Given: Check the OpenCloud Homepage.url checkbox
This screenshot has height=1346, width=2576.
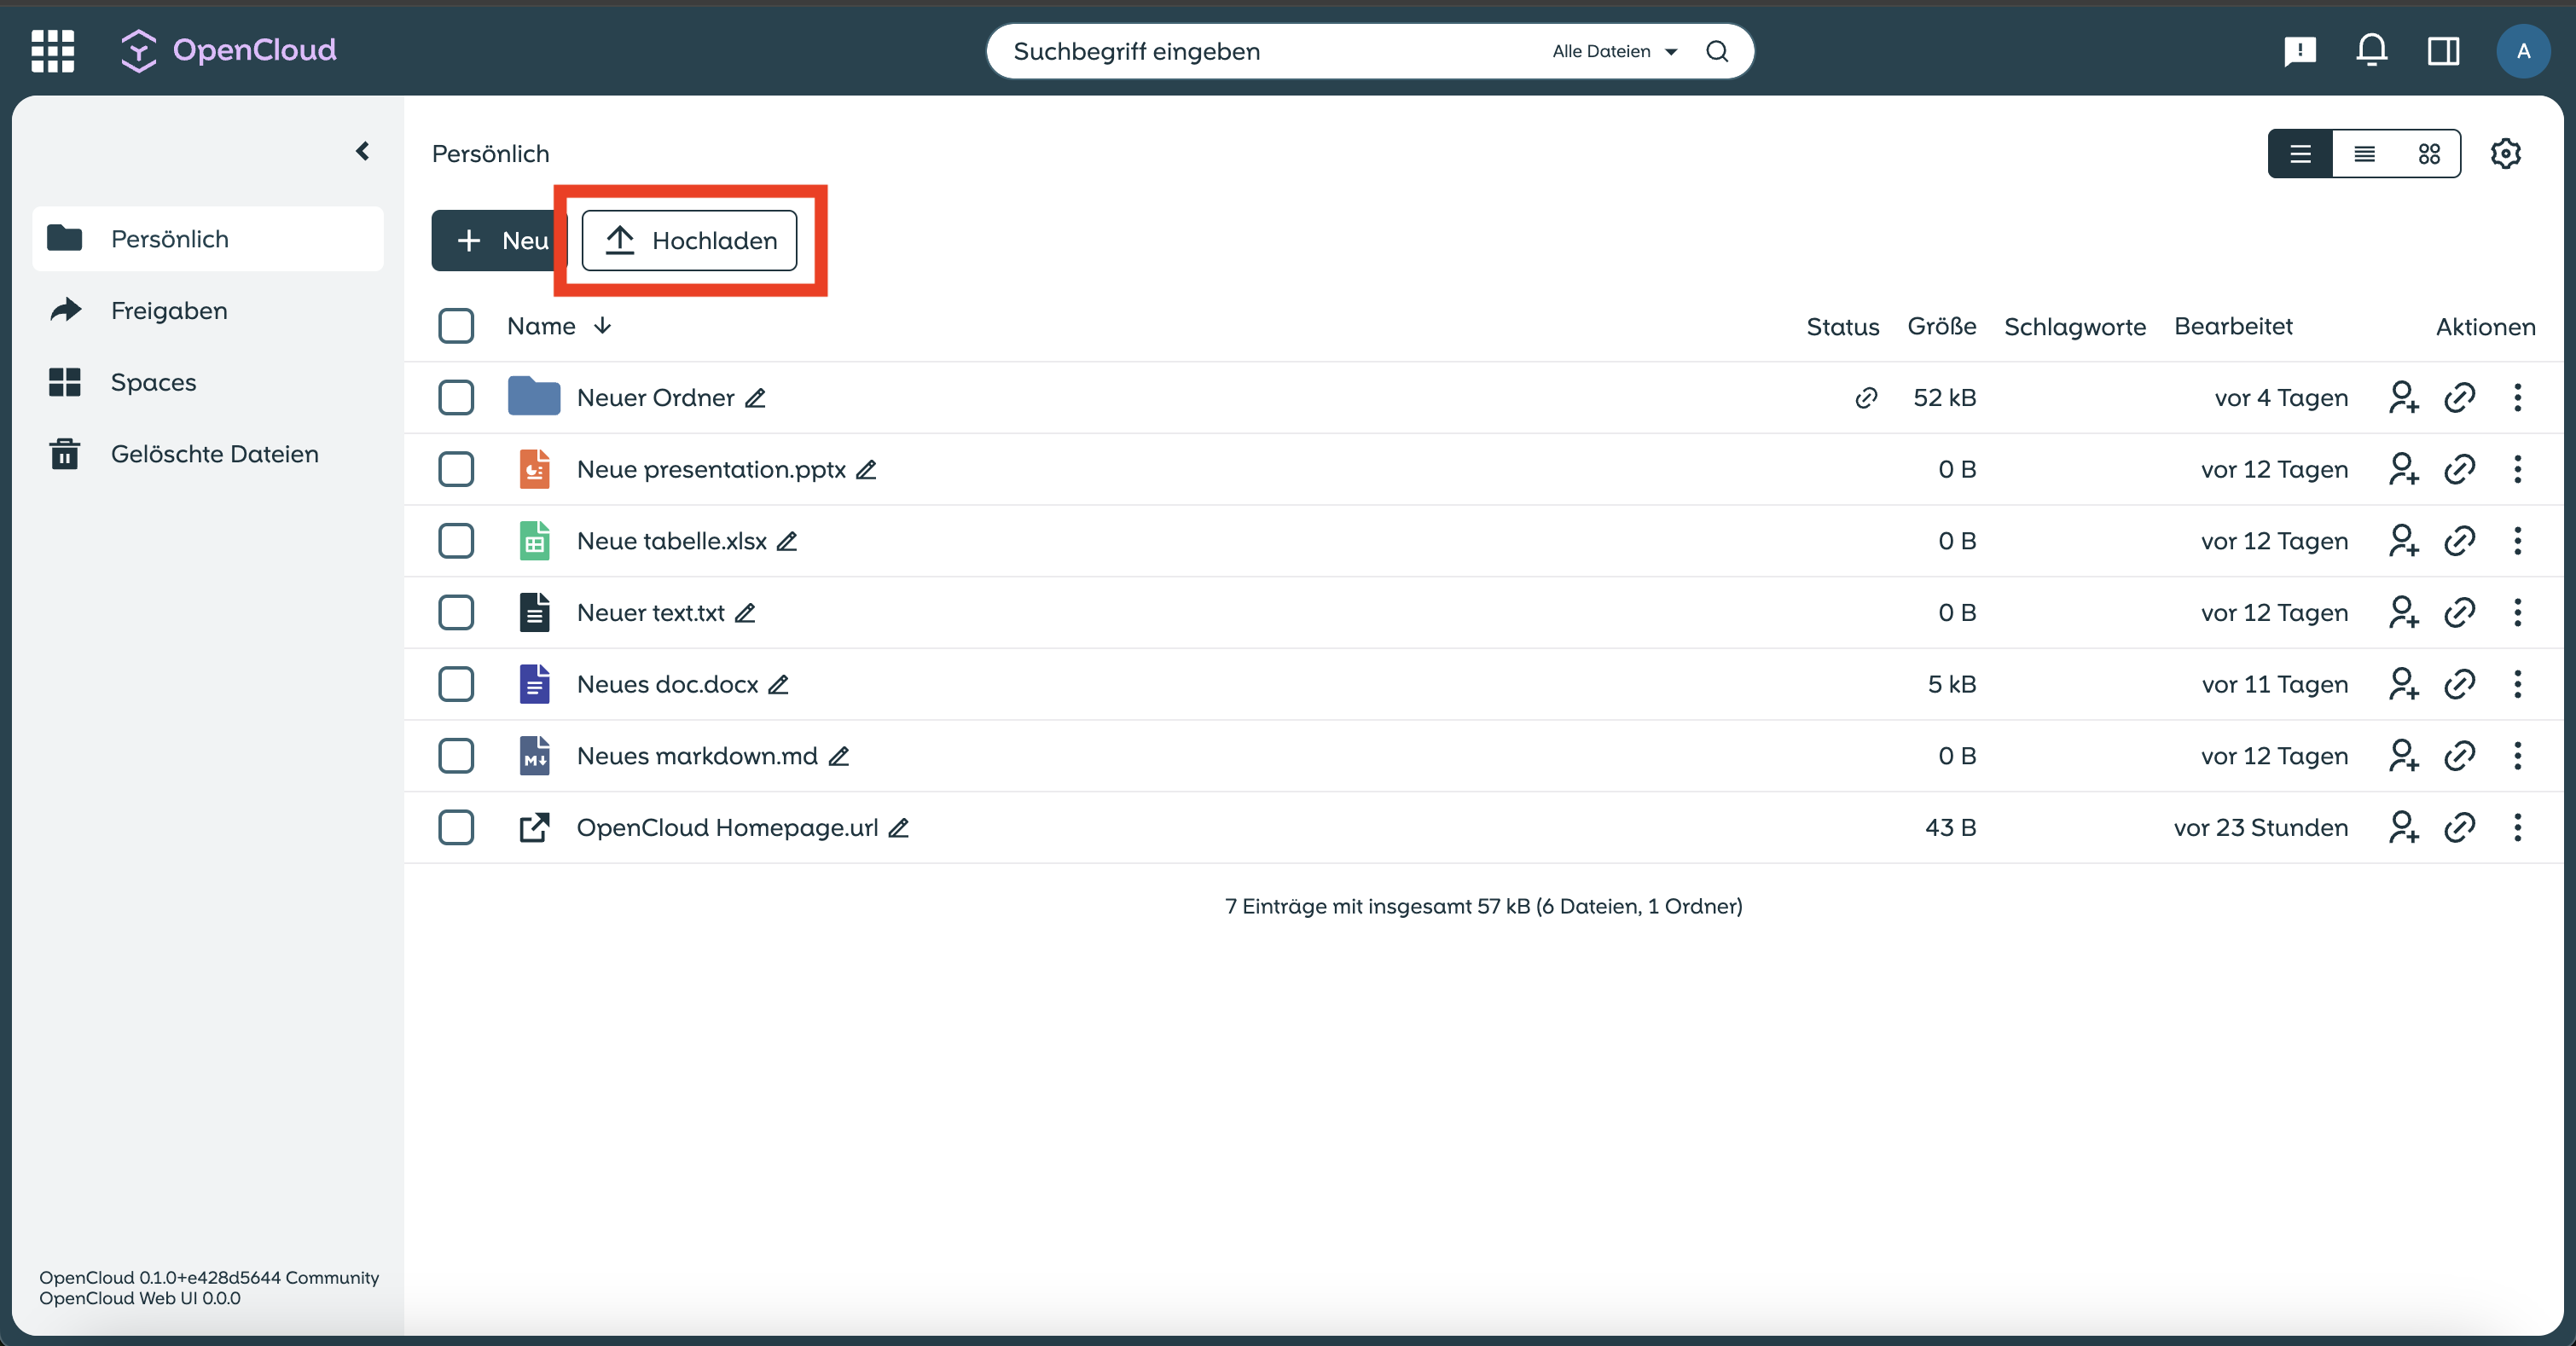Looking at the screenshot, I should pos(456,827).
